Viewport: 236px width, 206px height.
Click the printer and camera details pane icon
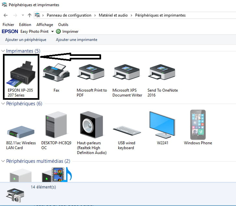coord(15,195)
